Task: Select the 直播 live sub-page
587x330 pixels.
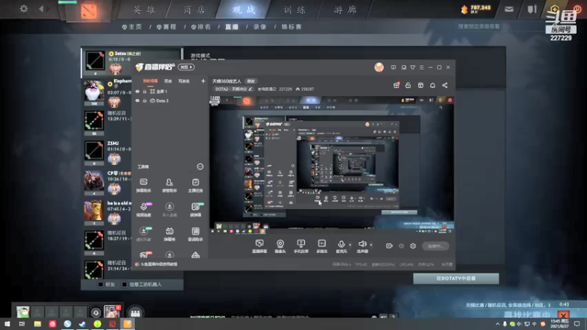Action: coord(232,27)
